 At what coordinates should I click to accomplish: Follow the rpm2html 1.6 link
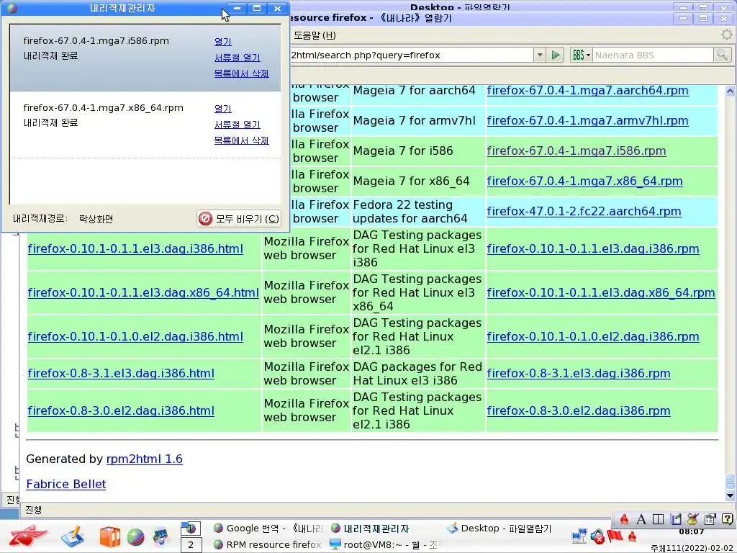click(x=144, y=459)
